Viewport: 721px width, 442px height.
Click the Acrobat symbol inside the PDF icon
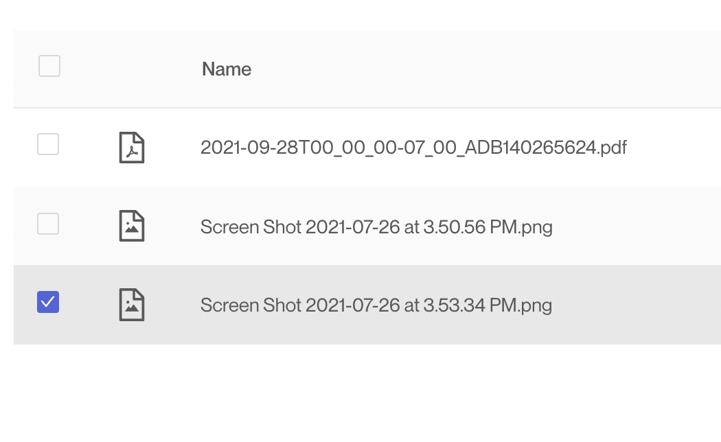coord(132,151)
